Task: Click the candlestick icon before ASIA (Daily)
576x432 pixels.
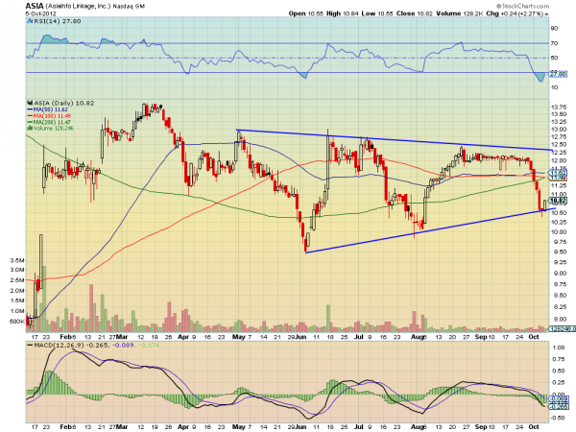Action: click(30, 104)
